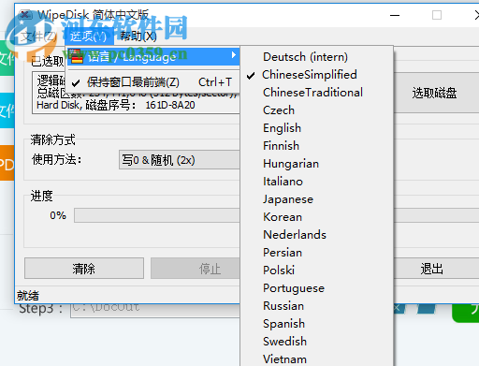Pick Finnish from language list

[x=316, y=146]
